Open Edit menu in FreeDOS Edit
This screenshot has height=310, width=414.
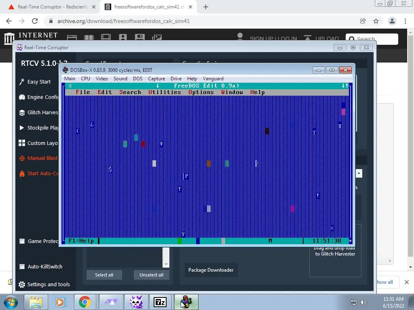point(105,92)
